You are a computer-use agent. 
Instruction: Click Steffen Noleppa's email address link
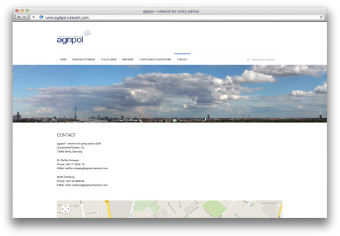point(86,169)
